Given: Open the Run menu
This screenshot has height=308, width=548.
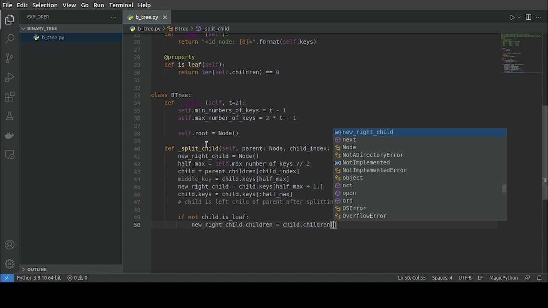Looking at the screenshot, I should [x=98, y=5].
